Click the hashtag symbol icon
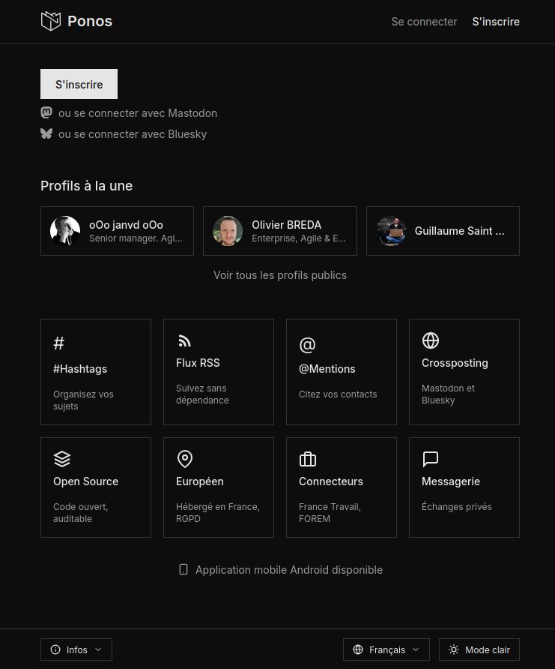Image resolution: width=555 pixels, height=669 pixels. coord(59,343)
